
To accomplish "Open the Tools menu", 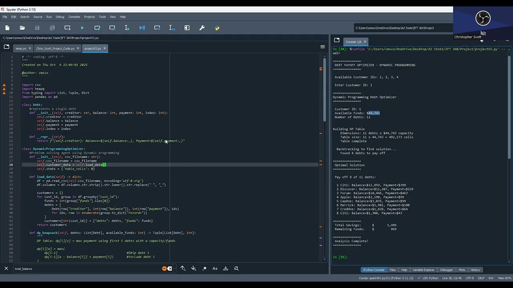I will (102, 17).
